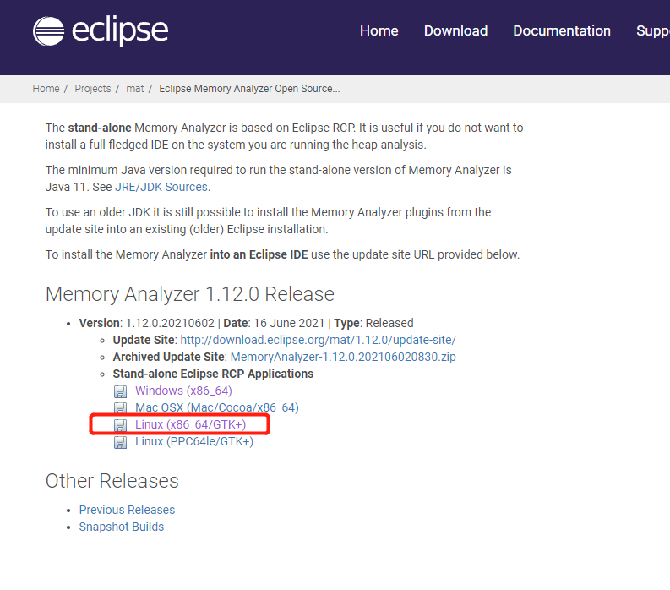Download the Windows (x86_64) build

(183, 391)
